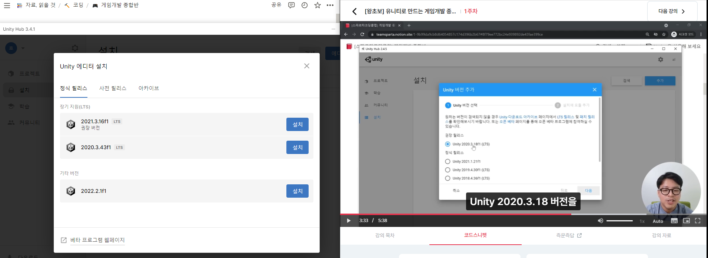Close the Unity 버전 추가 dialog in video
Viewport: 708px width, 258px height.
click(595, 90)
